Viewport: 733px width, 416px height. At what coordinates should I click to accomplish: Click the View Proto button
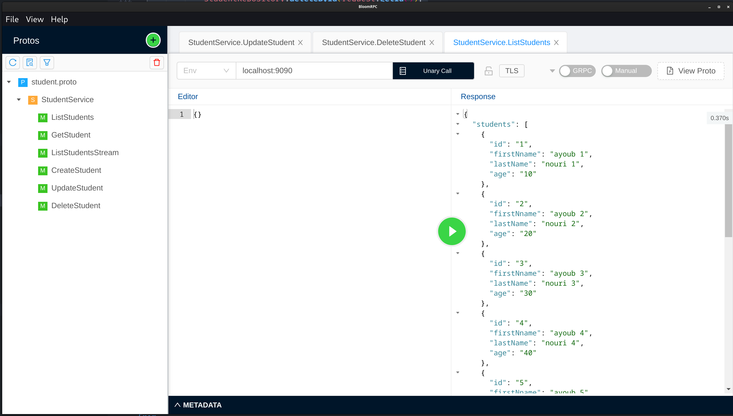pos(690,71)
